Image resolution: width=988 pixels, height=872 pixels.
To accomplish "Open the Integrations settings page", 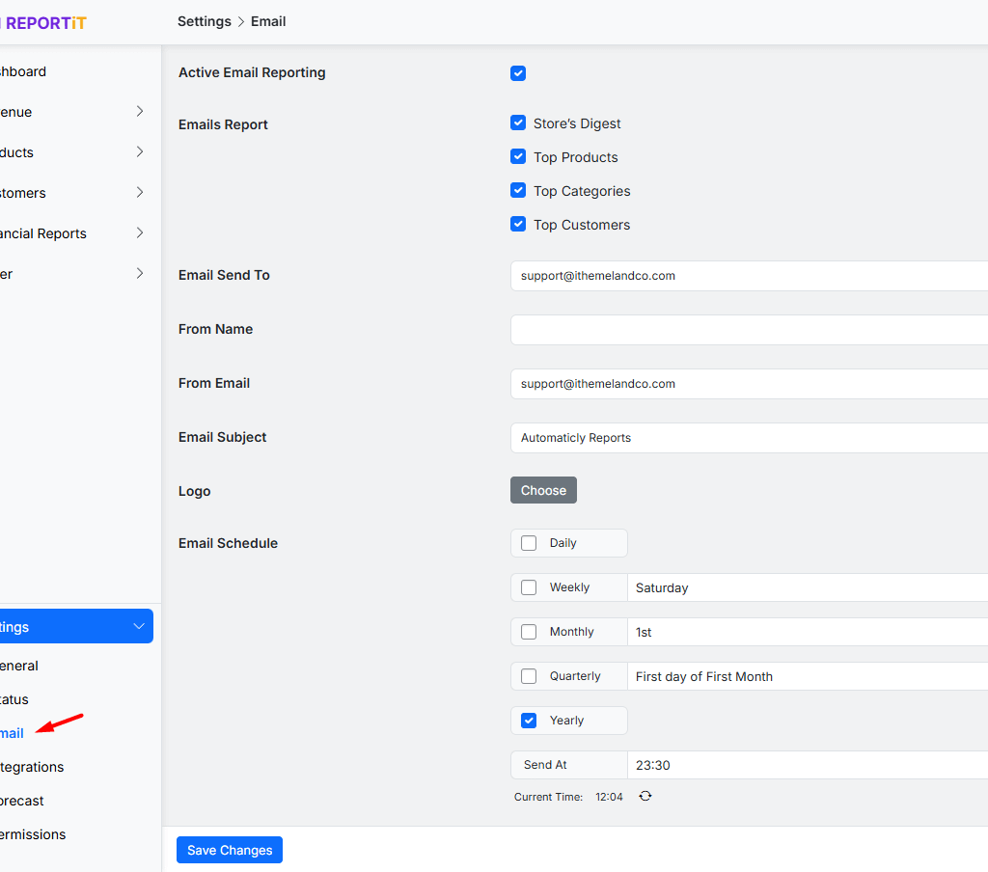I will (32, 767).
